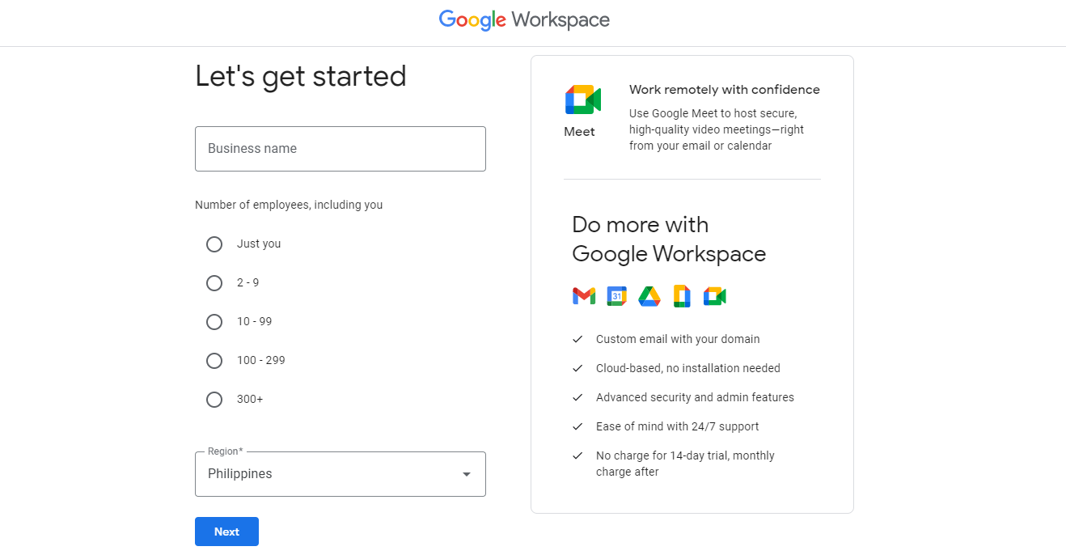Click the Work remotely with confidence heading
Image resolution: width=1066 pixels, height=555 pixels.
[725, 90]
